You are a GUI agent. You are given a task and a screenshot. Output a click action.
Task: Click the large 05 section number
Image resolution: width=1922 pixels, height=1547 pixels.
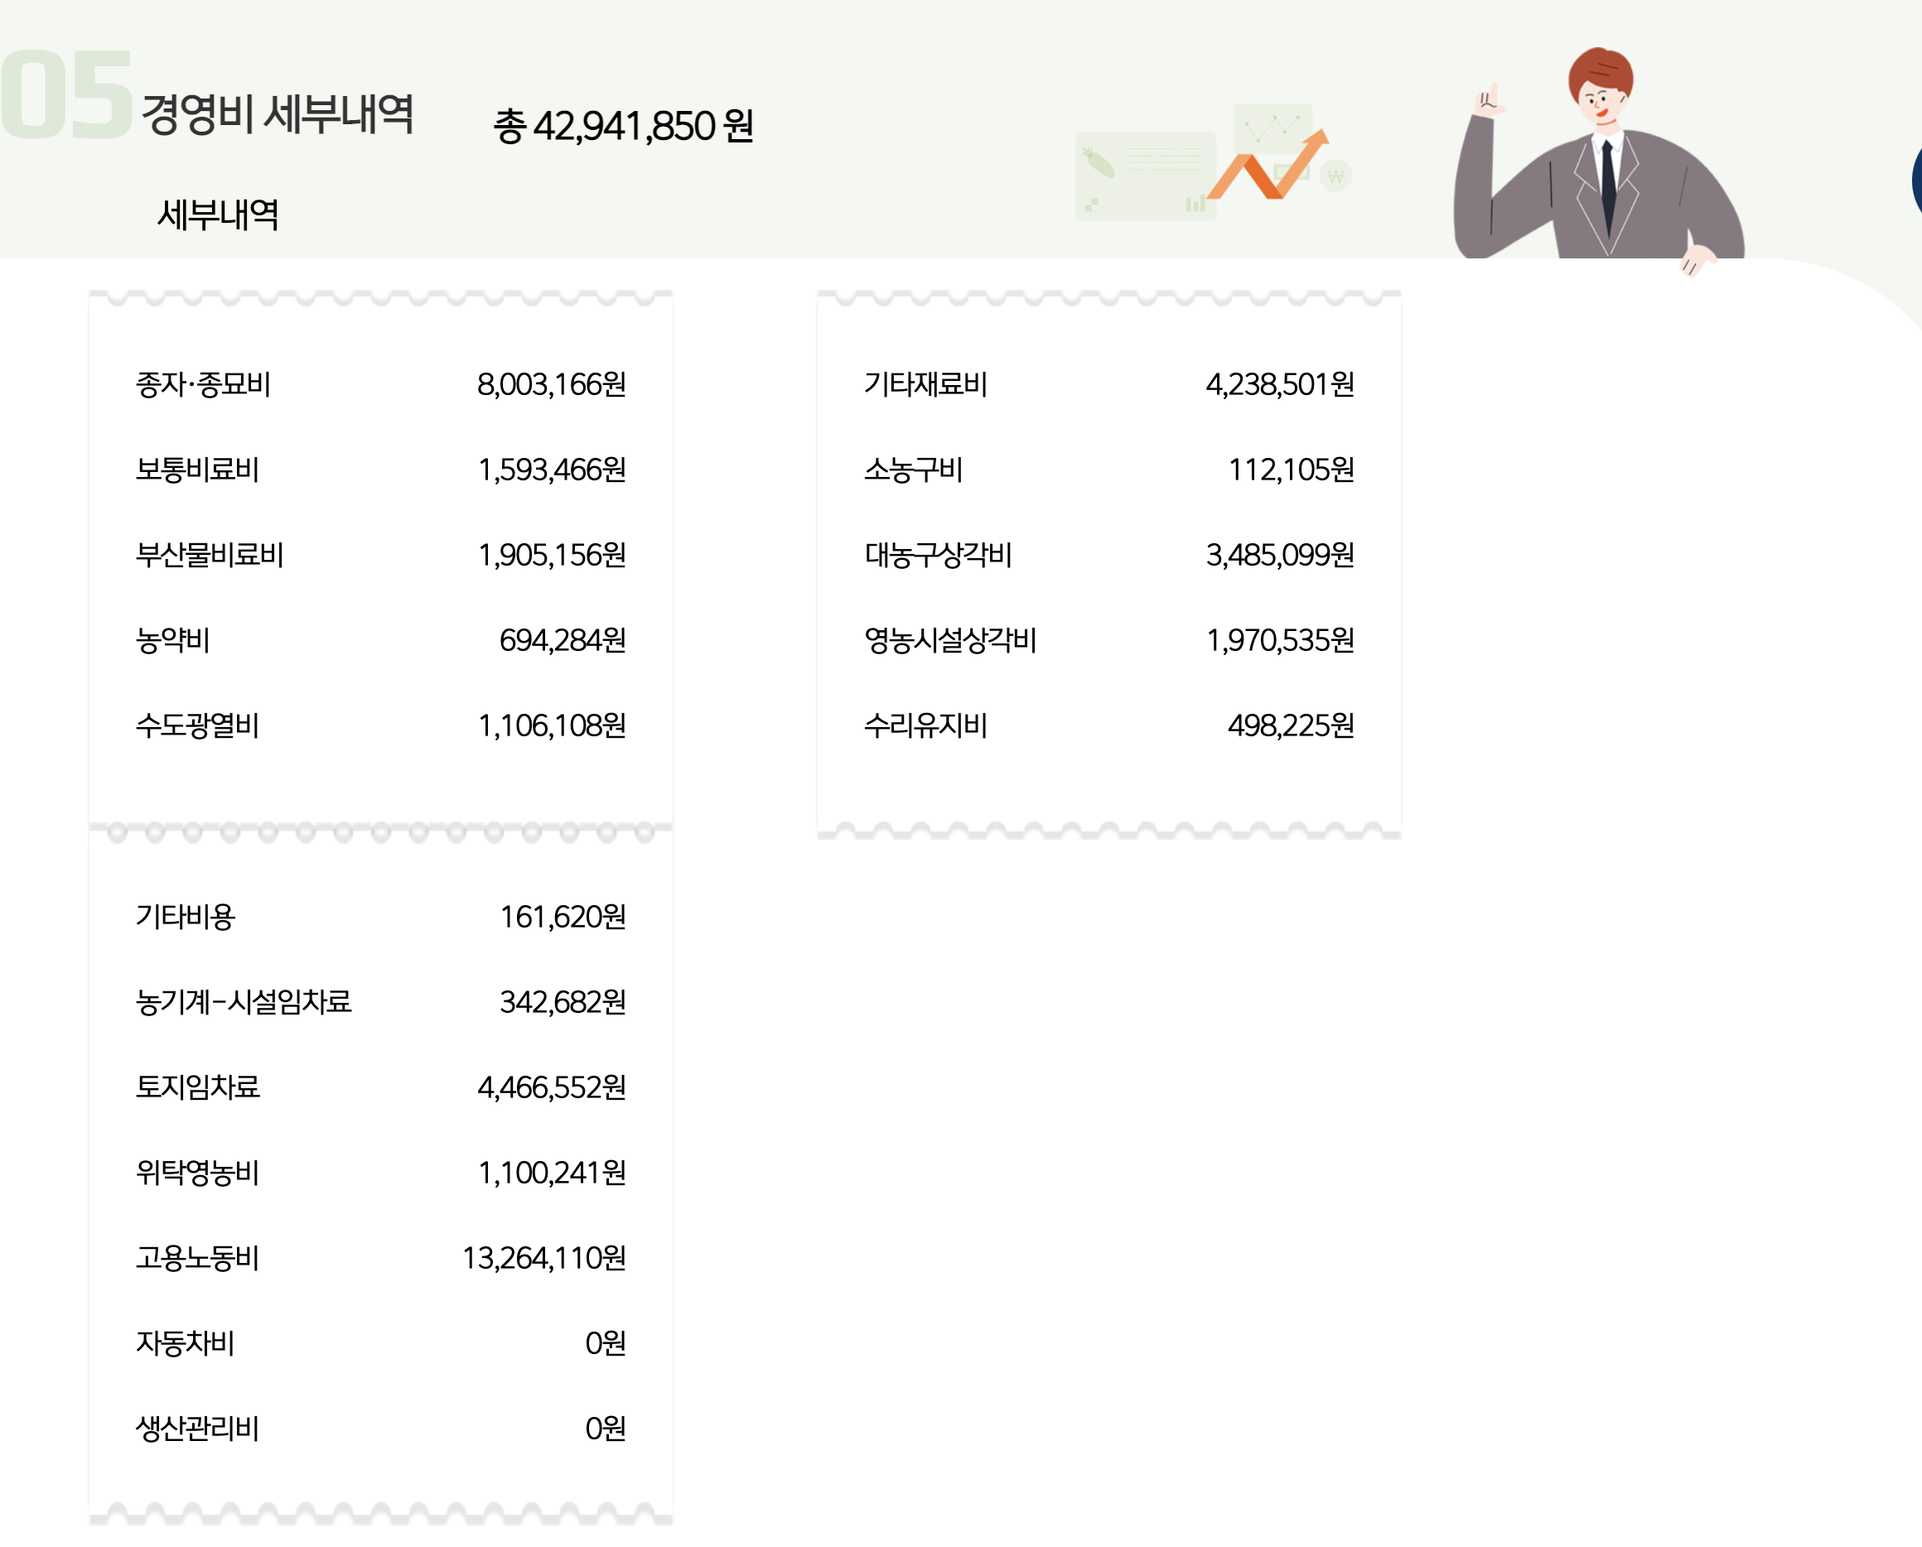66,96
